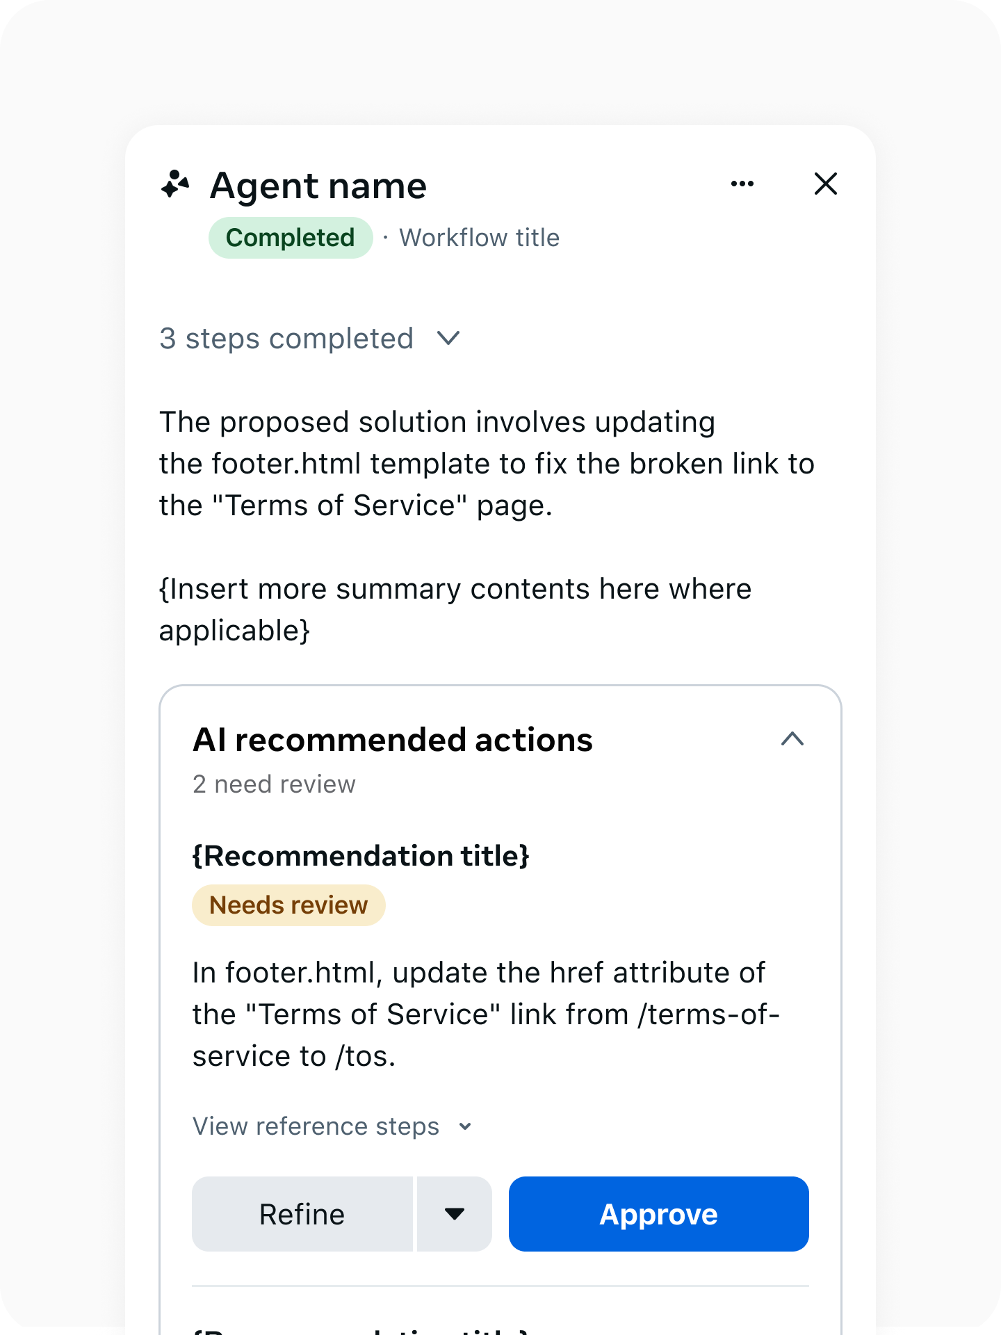This screenshot has height=1335, width=1001.
Task: Close the agent panel
Action: pyautogui.click(x=825, y=184)
